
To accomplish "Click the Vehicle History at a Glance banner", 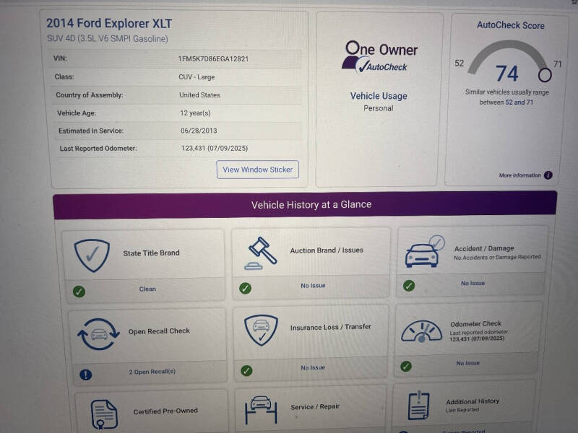I will coord(305,205).
